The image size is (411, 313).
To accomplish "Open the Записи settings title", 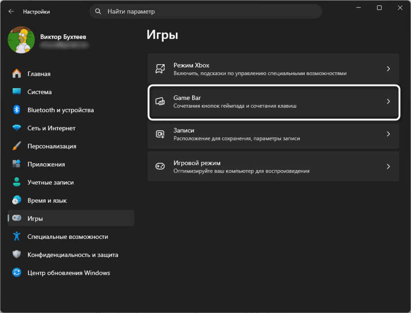I will click(184, 131).
